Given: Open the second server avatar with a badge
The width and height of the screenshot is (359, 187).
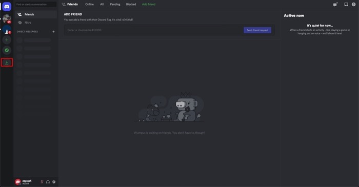Looking at the screenshot, I should tap(7, 30).
